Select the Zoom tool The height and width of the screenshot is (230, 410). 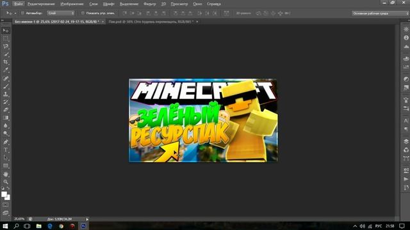point(6,181)
